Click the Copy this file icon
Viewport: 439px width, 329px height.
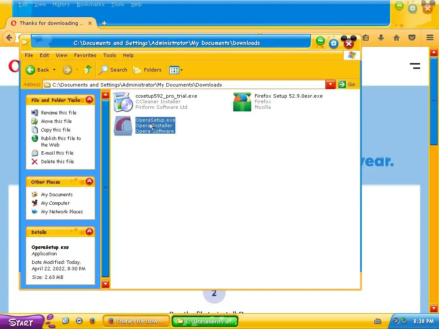pos(35,130)
